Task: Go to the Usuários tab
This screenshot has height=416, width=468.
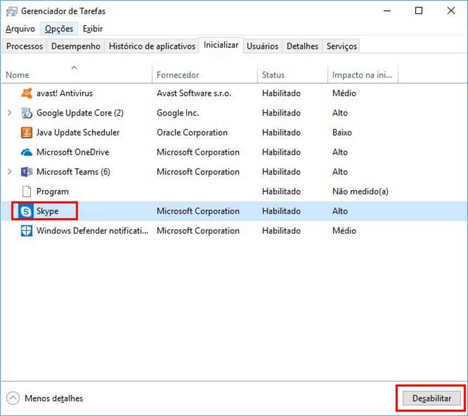Action: tap(262, 46)
